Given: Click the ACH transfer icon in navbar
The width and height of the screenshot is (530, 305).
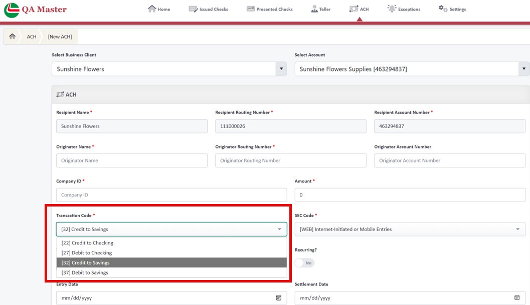Looking at the screenshot, I should pos(354,9).
